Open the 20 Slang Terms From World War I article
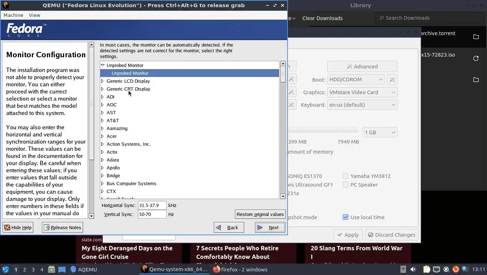Image resolution: width=487 pixels, height=275 pixels. click(x=357, y=252)
